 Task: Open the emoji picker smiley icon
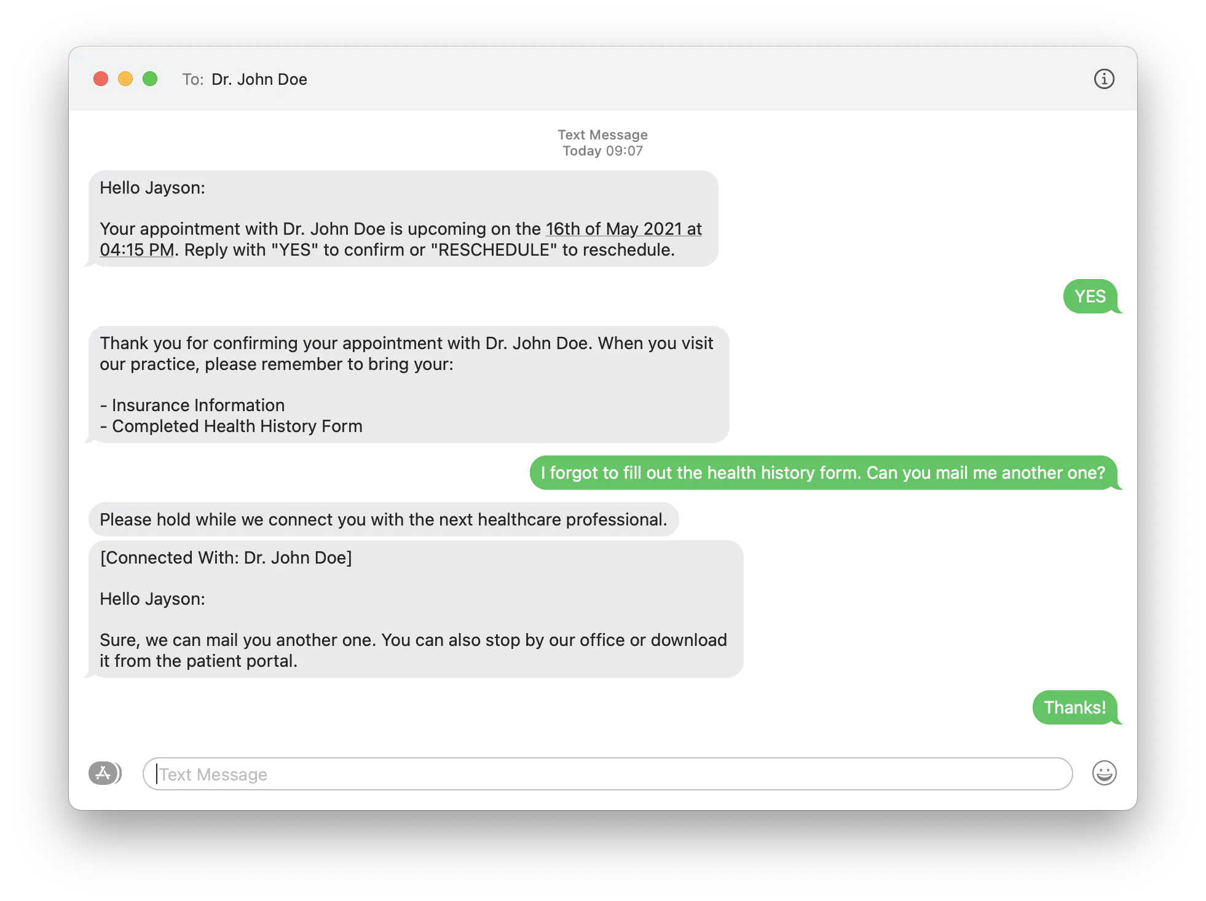click(x=1105, y=774)
